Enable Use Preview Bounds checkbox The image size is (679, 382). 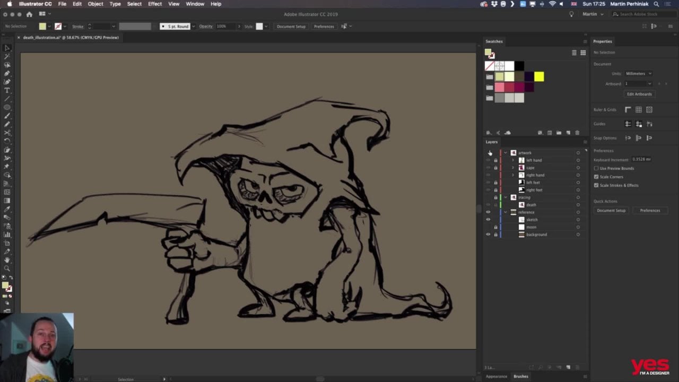[596, 168]
